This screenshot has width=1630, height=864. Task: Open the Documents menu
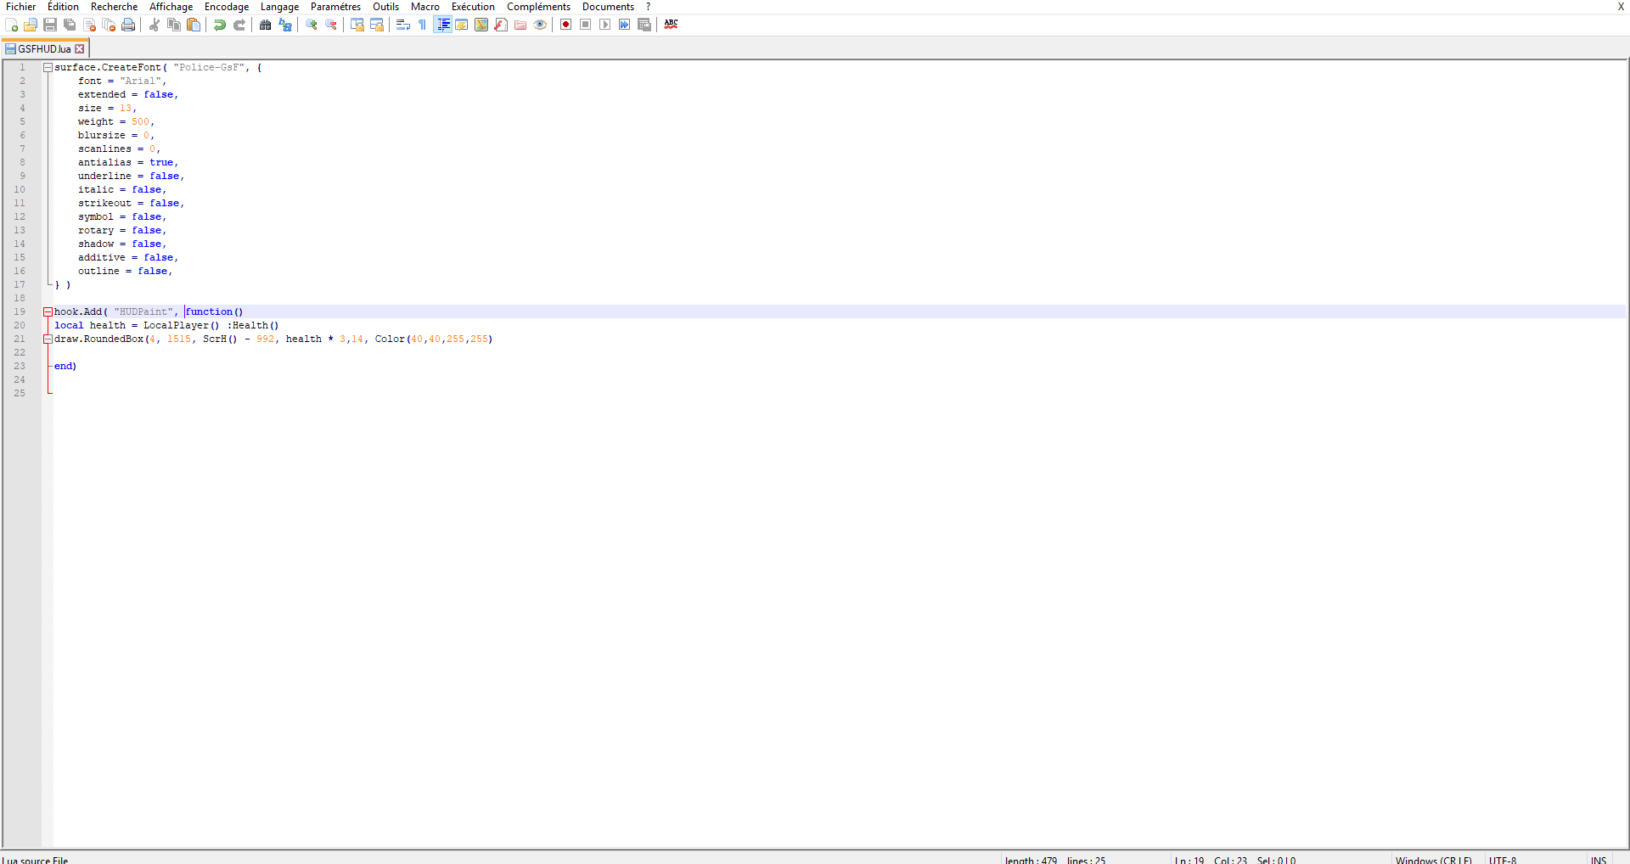608,7
